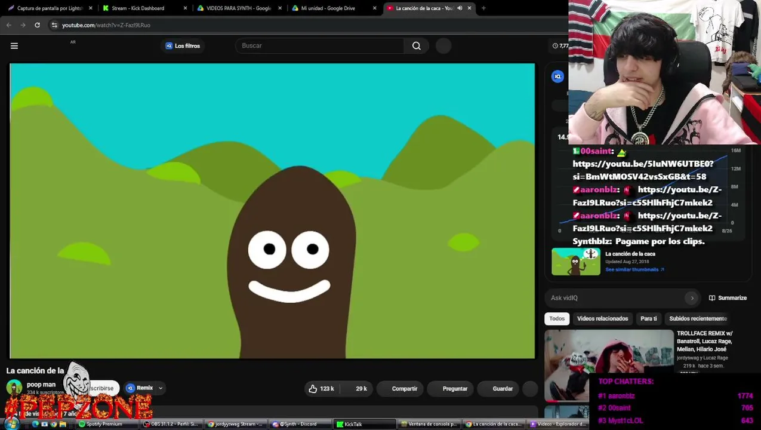Select the Todos filter chip
761x430 pixels.
(557, 319)
